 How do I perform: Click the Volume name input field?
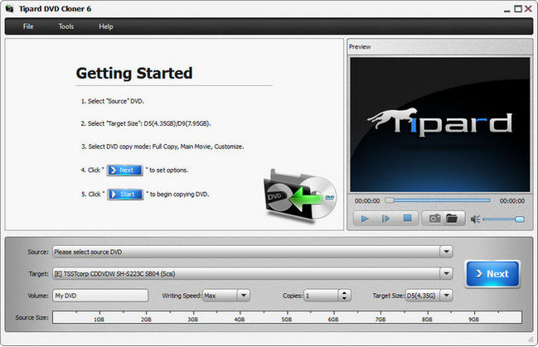[99, 295]
